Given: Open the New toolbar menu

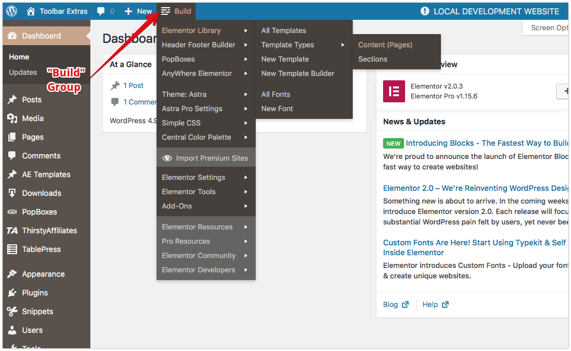Looking at the screenshot, I should [138, 11].
